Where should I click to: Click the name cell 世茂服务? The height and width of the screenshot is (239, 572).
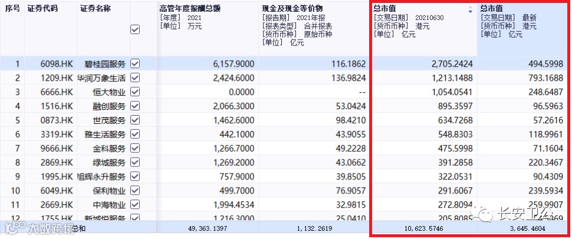click(x=110, y=120)
